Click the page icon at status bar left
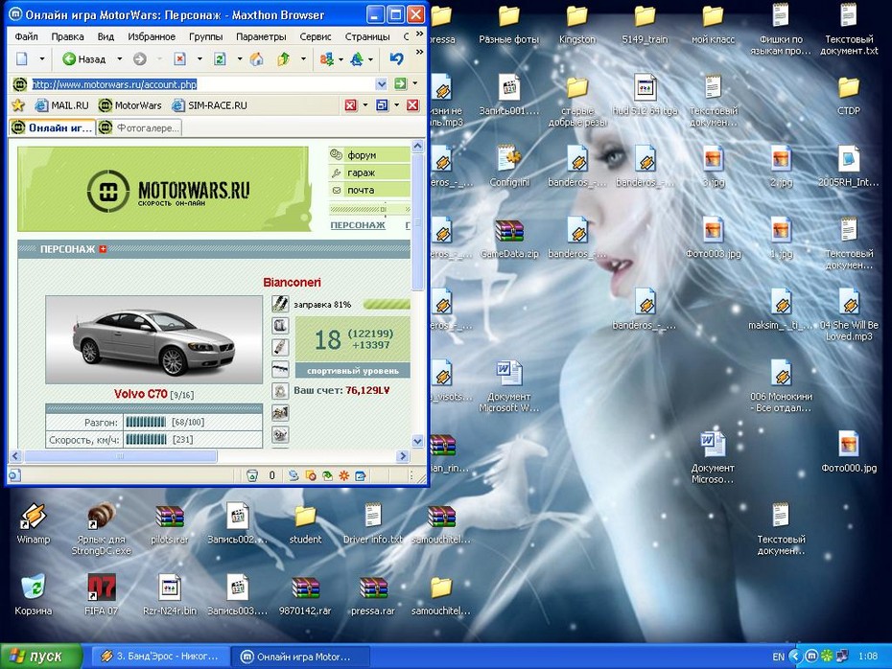 point(14,475)
